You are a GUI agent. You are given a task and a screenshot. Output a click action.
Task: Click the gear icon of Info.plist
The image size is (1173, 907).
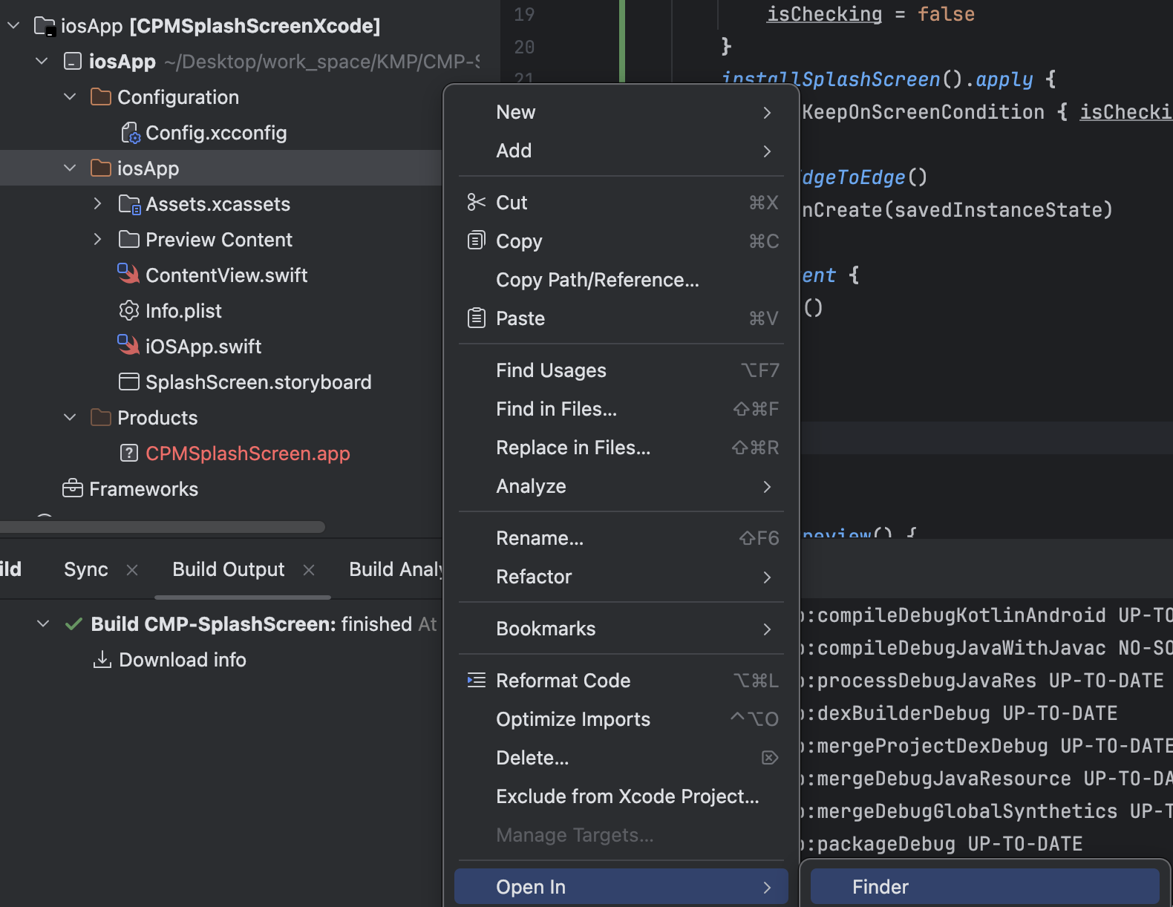(x=128, y=310)
